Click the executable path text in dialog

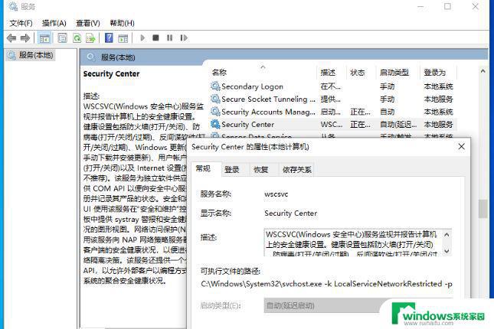(326, 284)
